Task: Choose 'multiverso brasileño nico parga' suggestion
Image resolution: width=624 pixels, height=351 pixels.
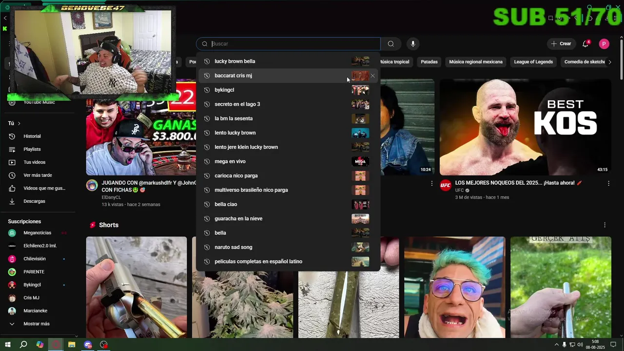Action: (288, 190)
